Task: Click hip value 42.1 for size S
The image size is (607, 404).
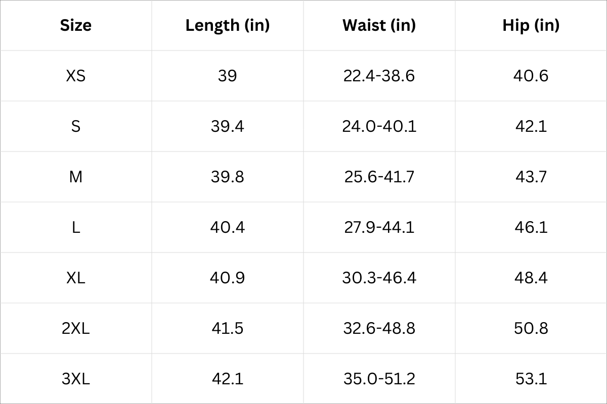Action: pos(531,126)
